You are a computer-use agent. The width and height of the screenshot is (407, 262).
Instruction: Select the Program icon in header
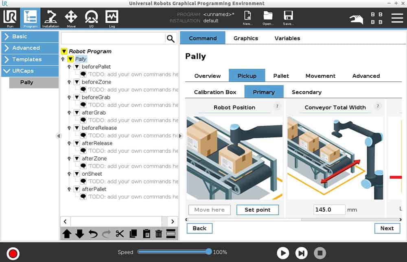tap(31, 18)
